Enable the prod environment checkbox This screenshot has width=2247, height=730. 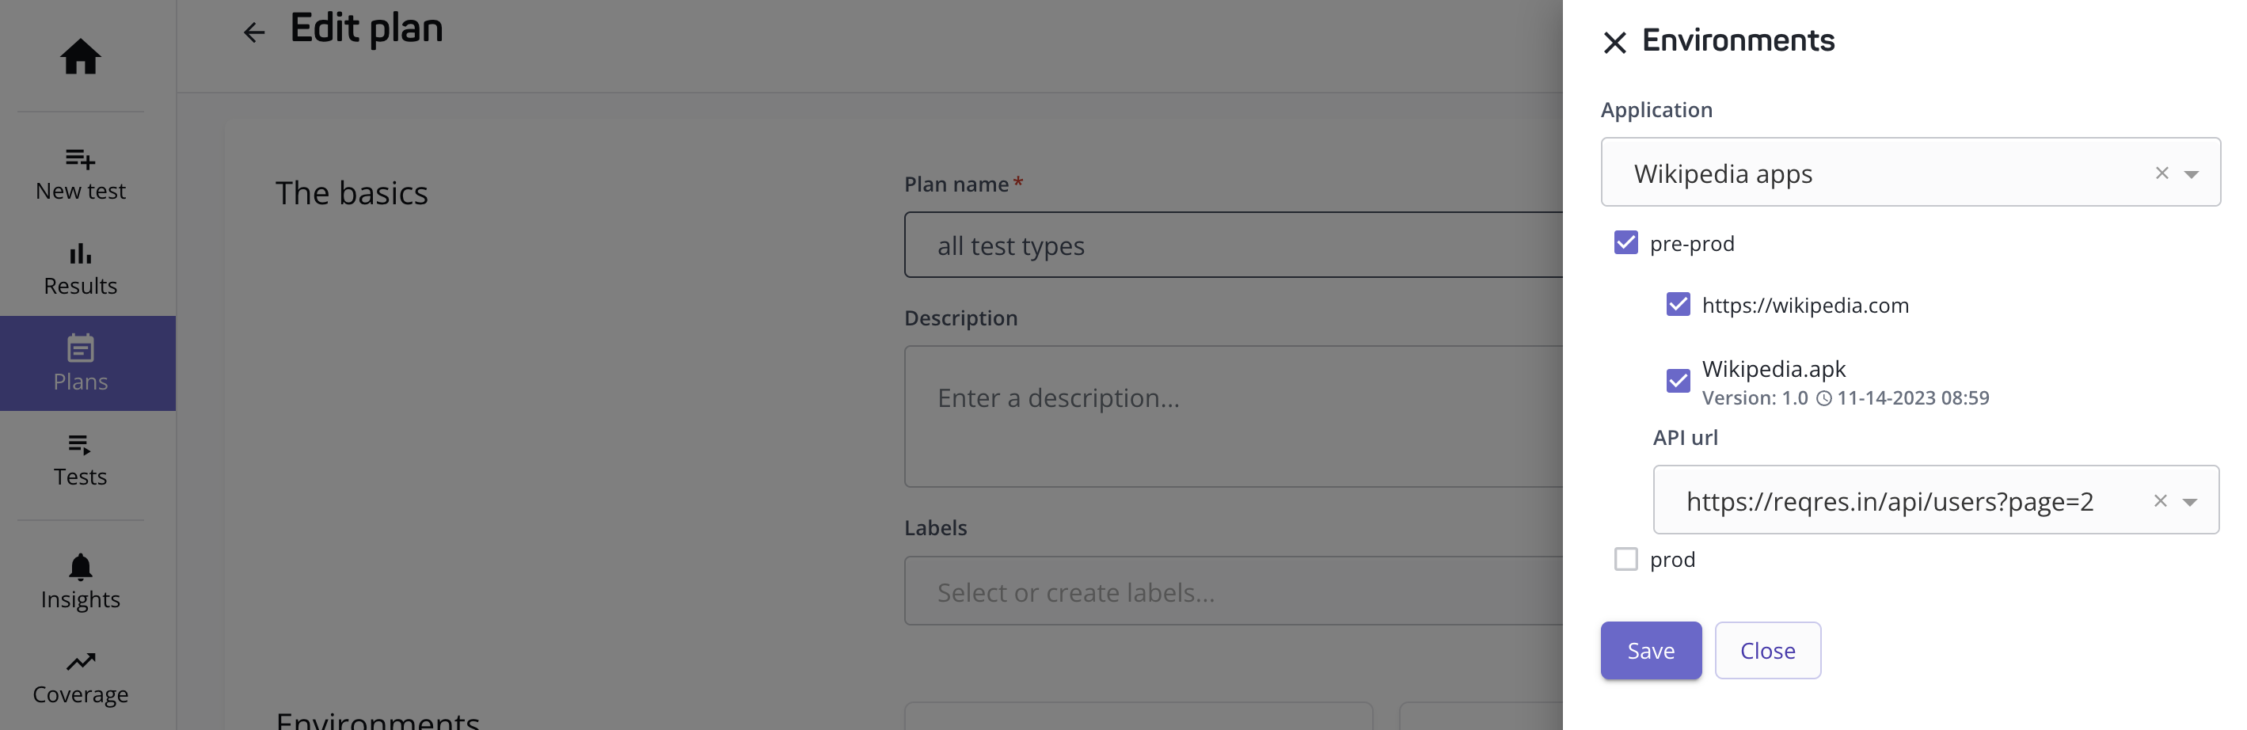(1626, 559)
